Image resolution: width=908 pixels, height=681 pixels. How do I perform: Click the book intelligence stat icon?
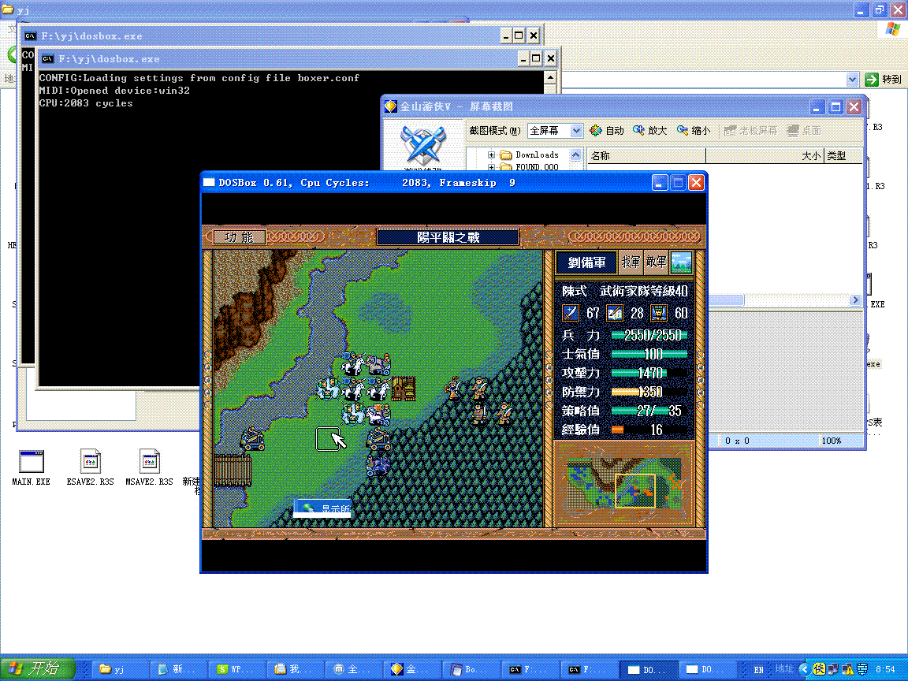[615, 313]
